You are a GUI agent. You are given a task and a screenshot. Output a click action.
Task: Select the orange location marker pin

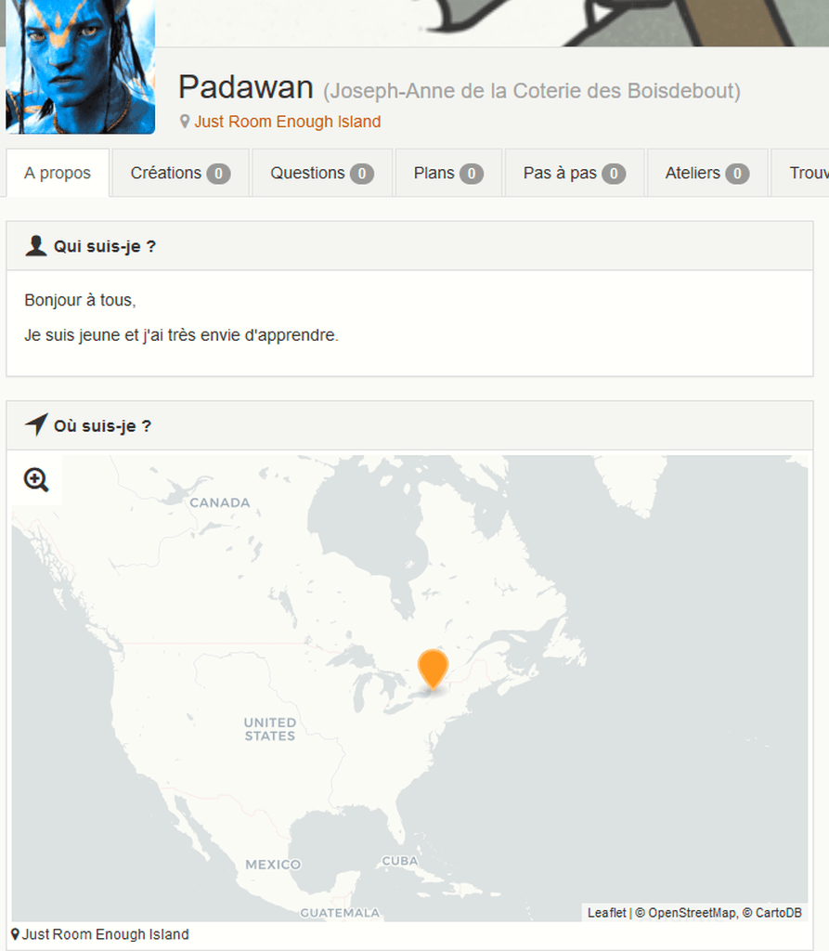click(433, 670)
